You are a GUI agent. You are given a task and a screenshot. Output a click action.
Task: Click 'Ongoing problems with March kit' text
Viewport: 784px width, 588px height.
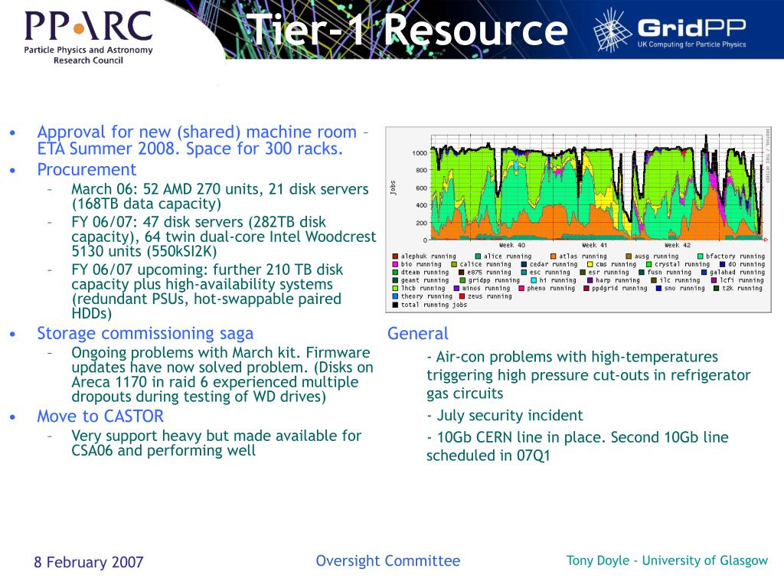pos(222,374)
